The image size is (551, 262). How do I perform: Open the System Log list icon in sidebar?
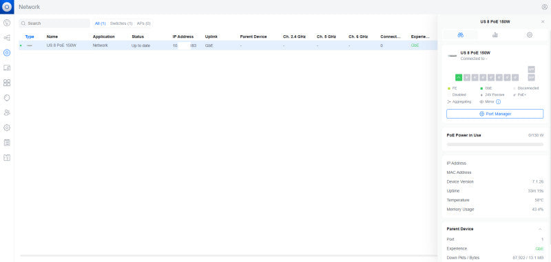coord(7,143)
